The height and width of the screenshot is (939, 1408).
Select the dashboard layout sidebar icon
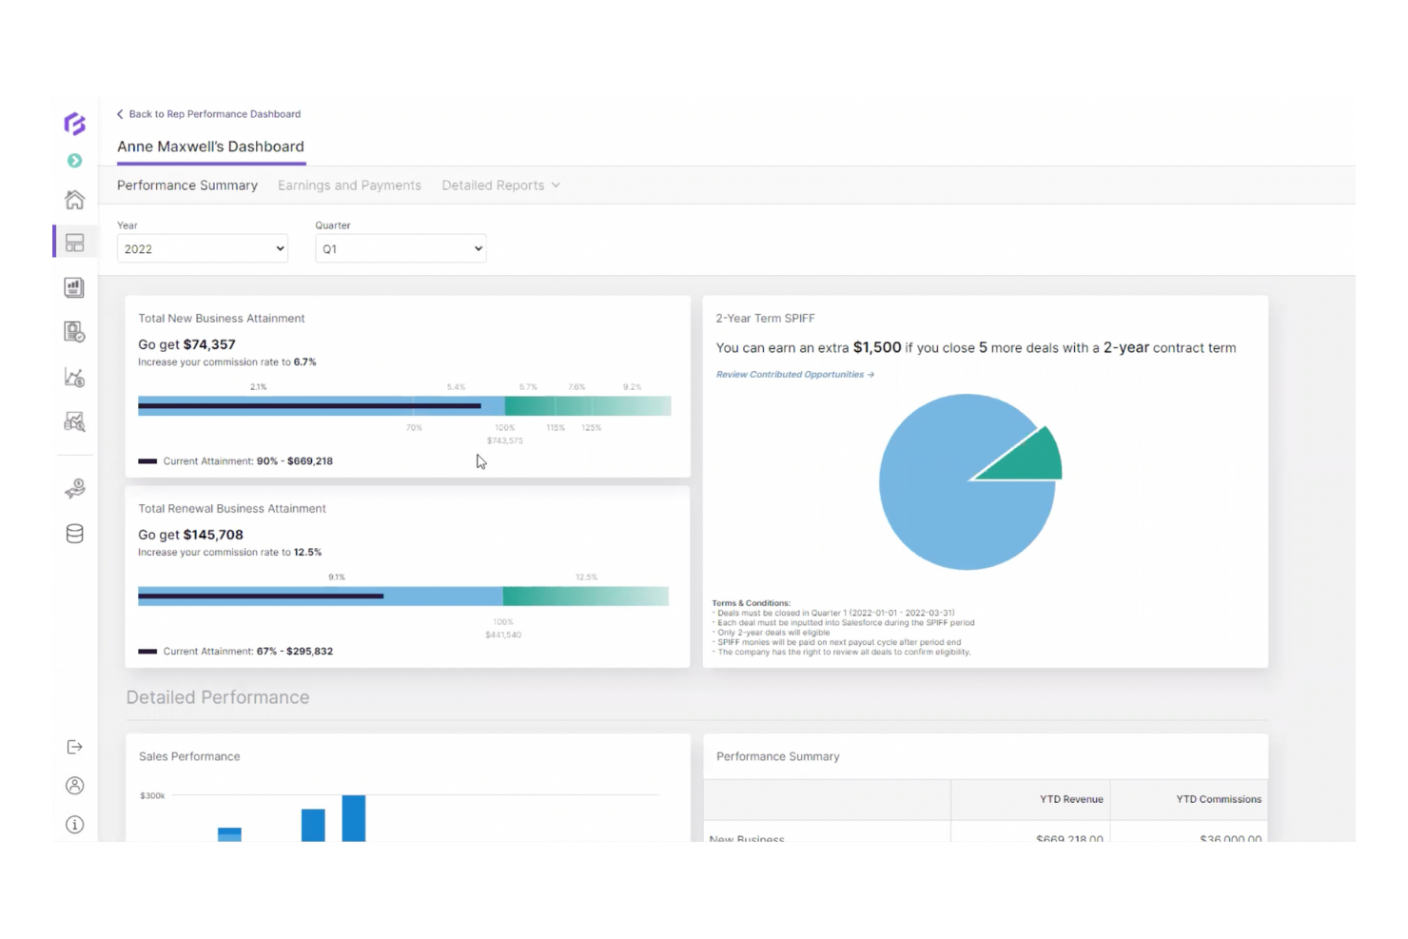click(x=74, y=242)
